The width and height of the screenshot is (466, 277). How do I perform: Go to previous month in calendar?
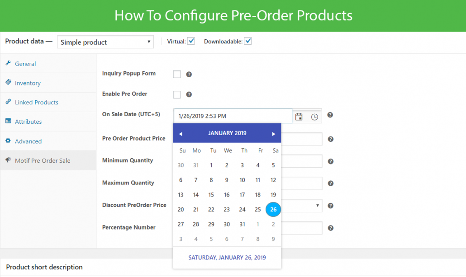point(181,133)
